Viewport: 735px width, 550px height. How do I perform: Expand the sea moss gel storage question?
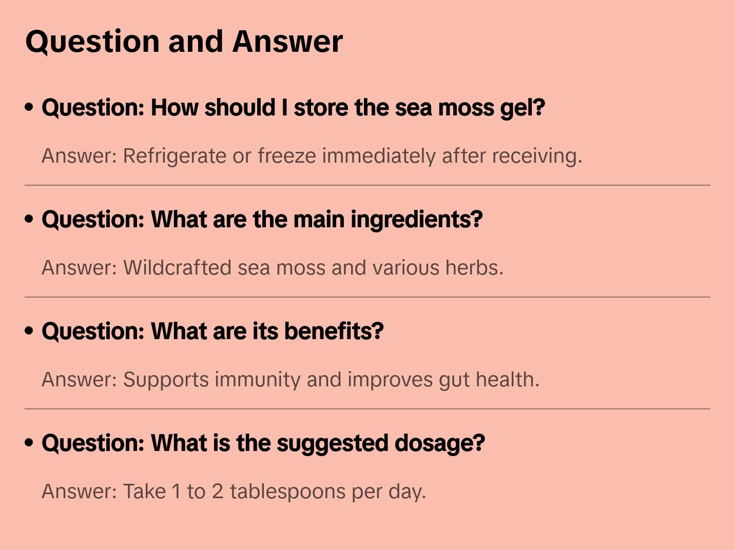click(293, 108)
